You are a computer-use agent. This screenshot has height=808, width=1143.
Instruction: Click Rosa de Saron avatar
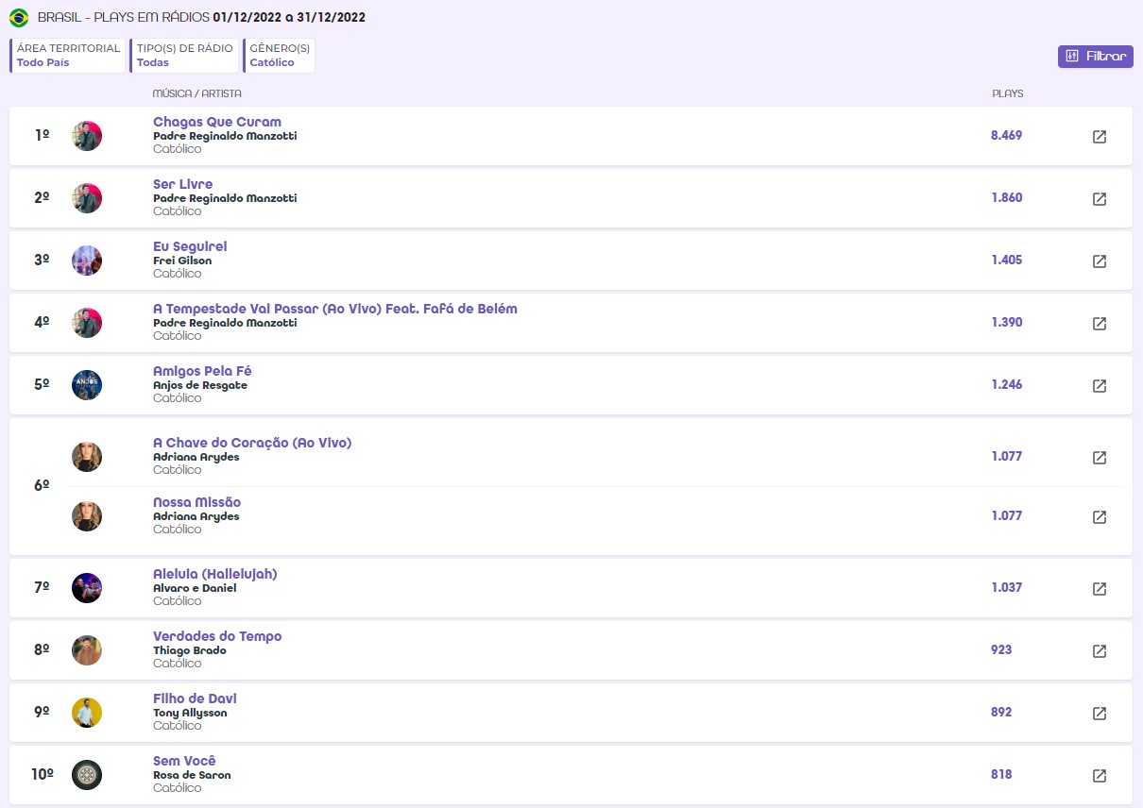click(87, 775)
